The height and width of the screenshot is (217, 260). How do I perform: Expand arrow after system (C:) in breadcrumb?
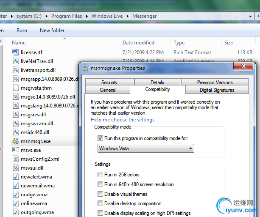pos(47,16)
